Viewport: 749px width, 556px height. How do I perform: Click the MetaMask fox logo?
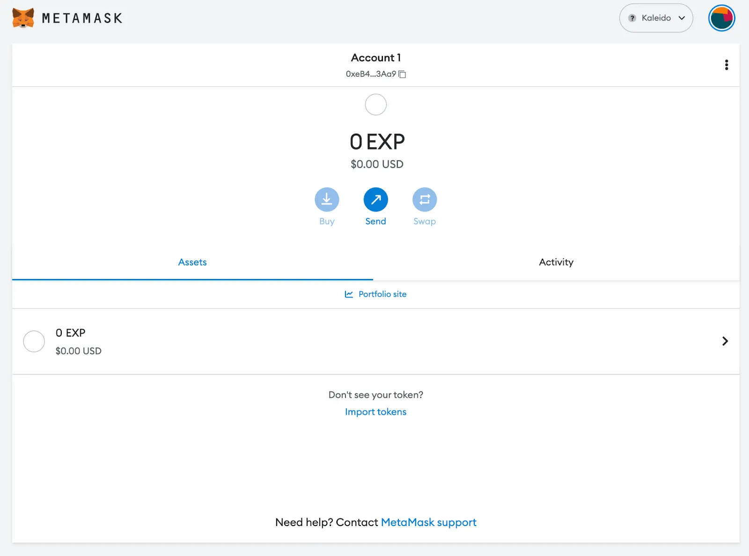pos(22,18)
